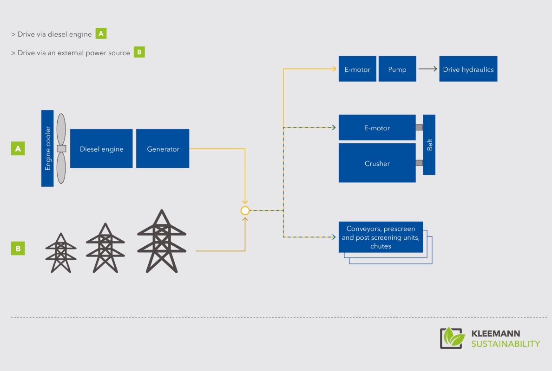Image resolution: width=552 pixels, height=371 pixels.
Task: Click the engine cooler fan icon
Action: (x=61, y=148)
